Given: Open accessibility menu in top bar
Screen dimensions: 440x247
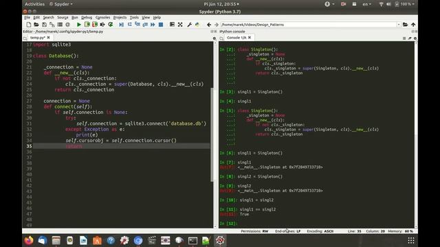Looking at the screenshot, I should (x=329, y=4).
